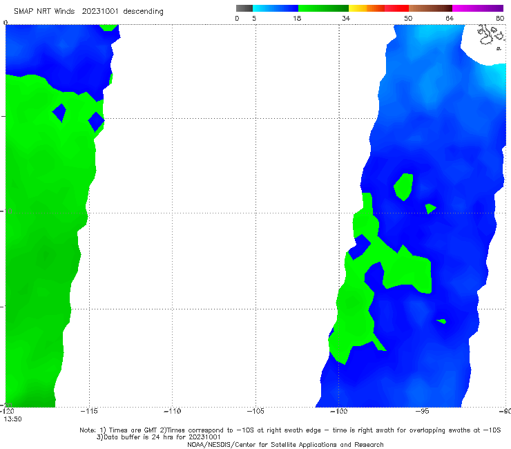The width and height of the screenshot is (511, 449).
Task: Click the longitude label '-115'
Action: 89,412
